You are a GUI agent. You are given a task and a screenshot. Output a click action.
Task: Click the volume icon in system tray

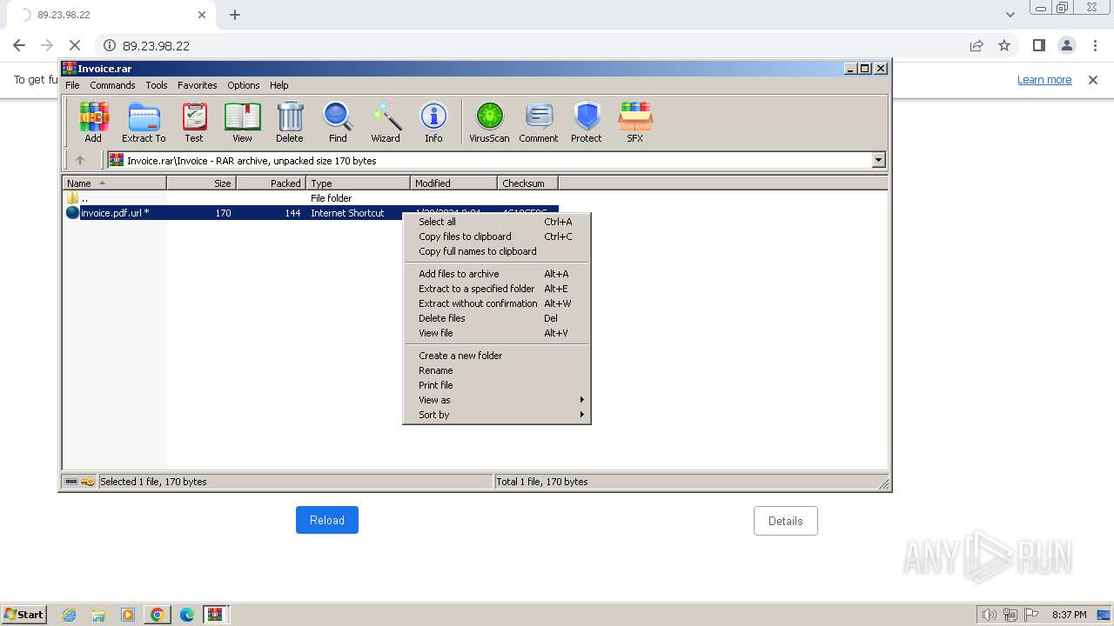point(990,615)
